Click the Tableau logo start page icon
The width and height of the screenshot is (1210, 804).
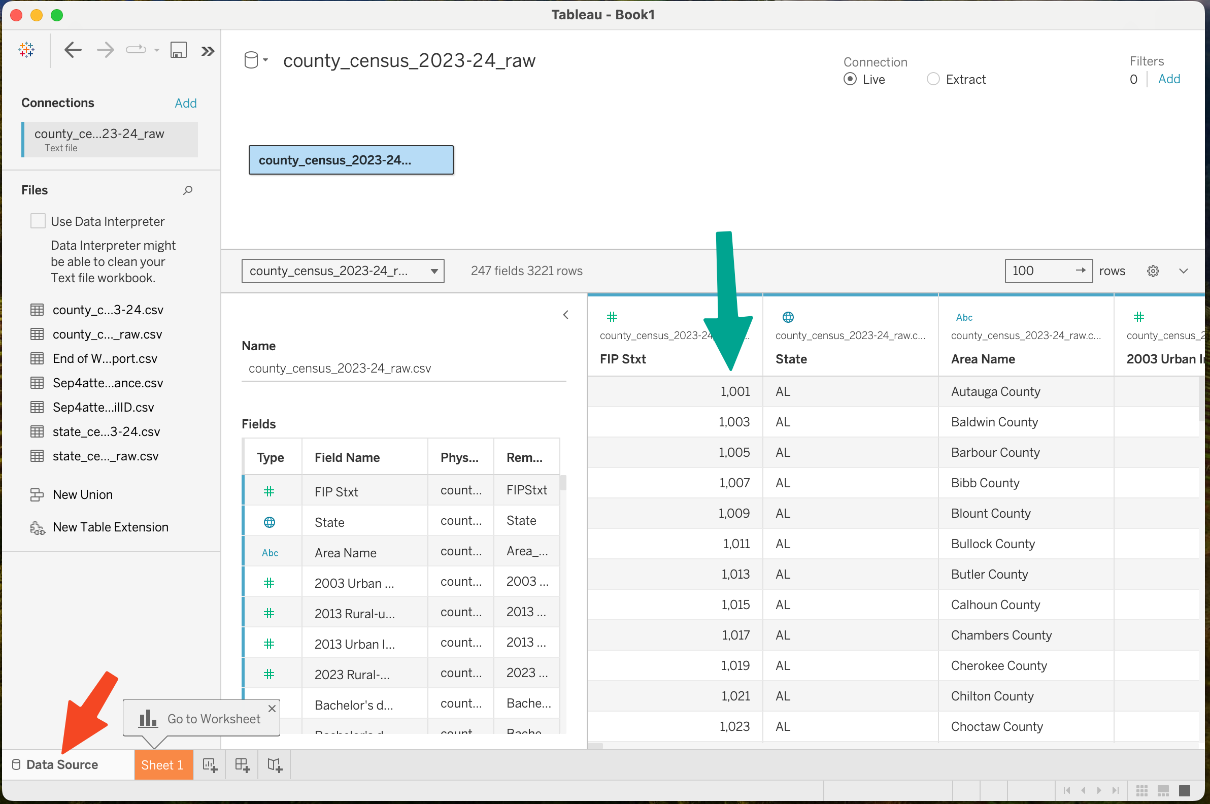[27, 50]
